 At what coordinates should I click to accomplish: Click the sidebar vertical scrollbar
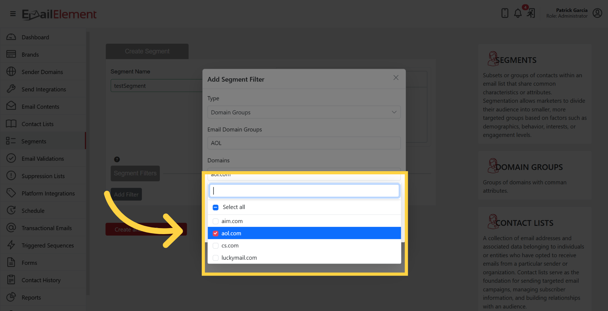coord(88,163)
